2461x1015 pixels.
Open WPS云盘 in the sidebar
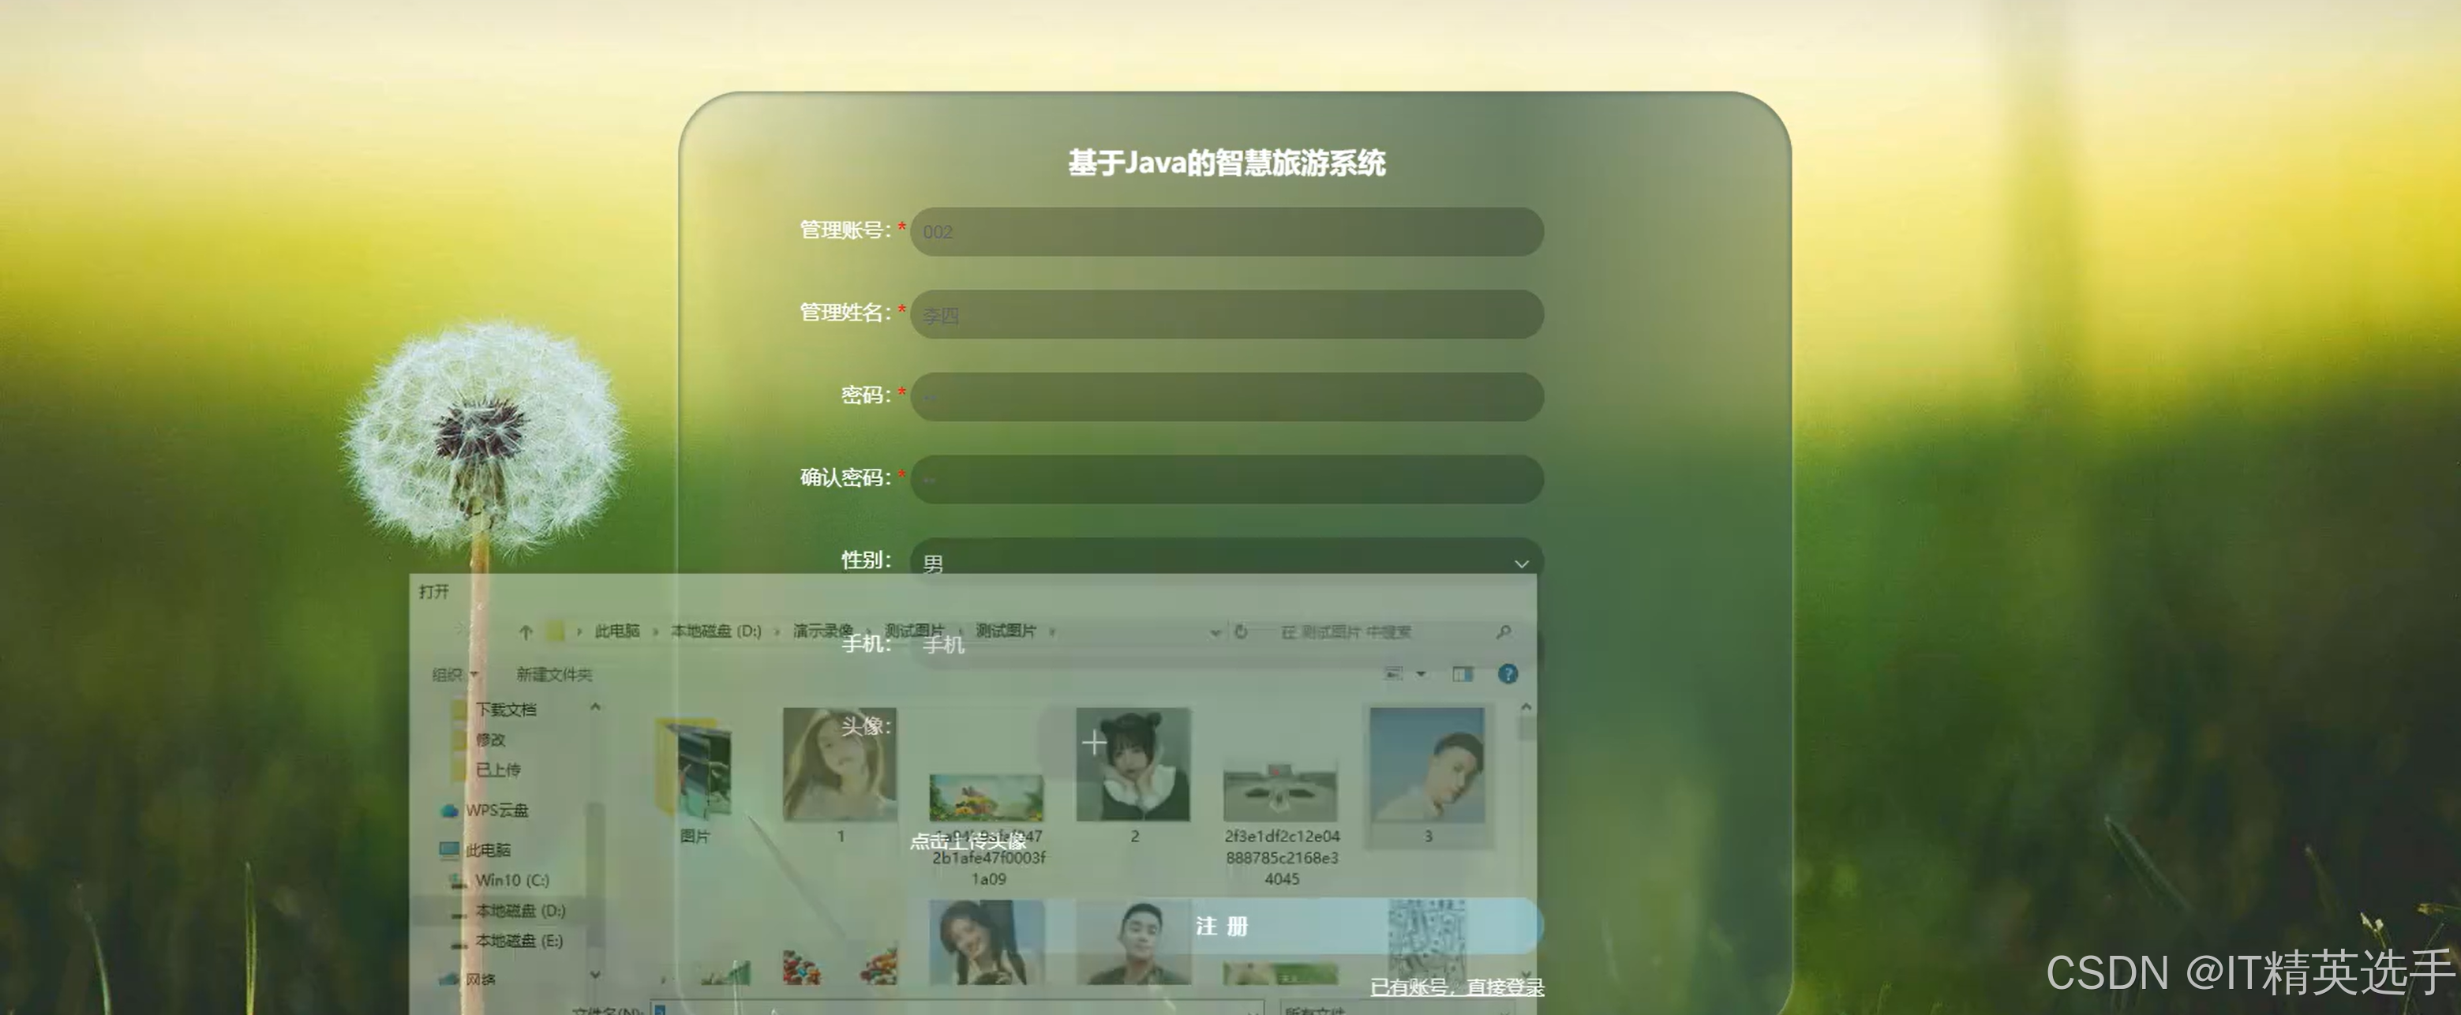pyautogui.click(x=496, y=810)
